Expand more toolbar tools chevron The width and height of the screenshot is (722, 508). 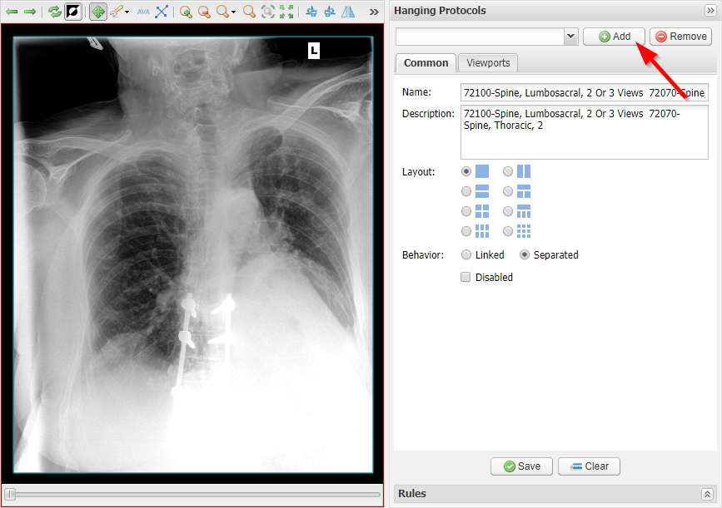pyautogui.click(x=374, y=12)
